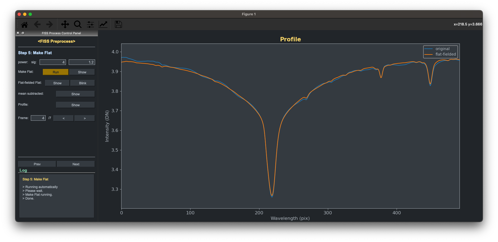
Task: Edit the sig field showing 1.2
Action: click(82, 62)
